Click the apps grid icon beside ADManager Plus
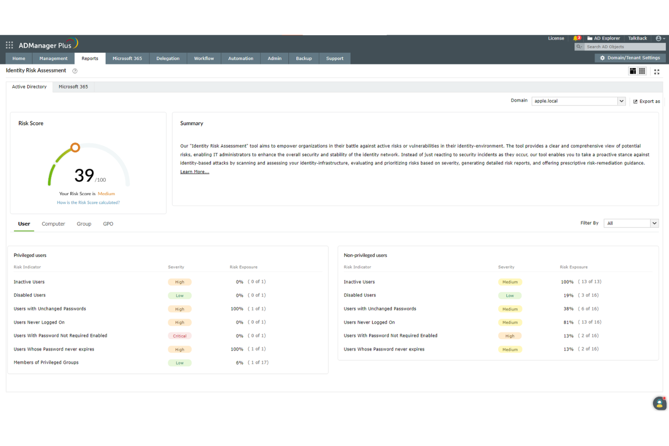The width and height of the screenshot is (669, 446). click(x=9, y=45)
